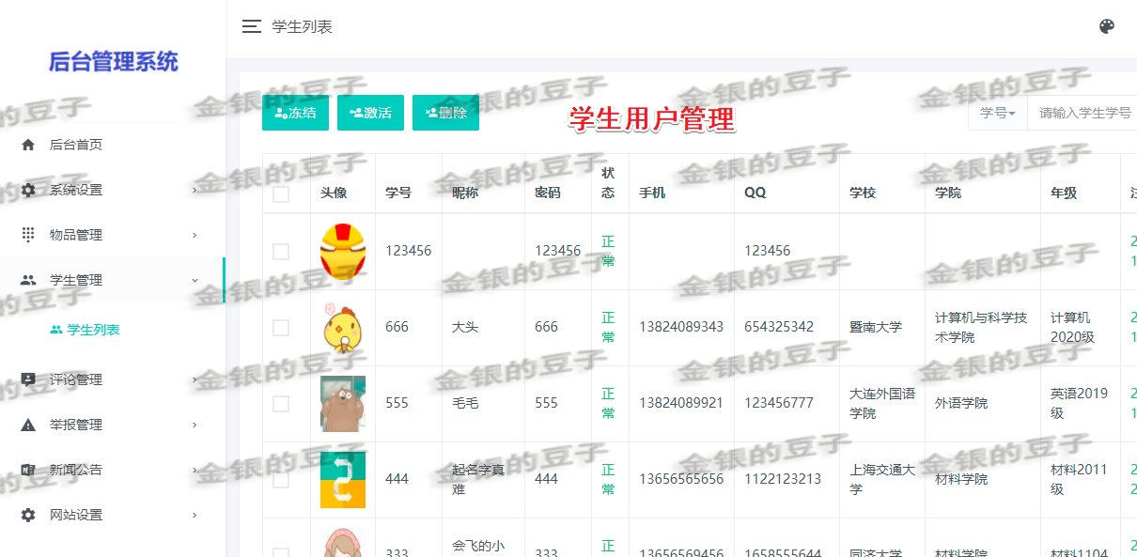Click the warning triangle icon beside 举报管理
1137x557 pixels.
pos(28,425)
